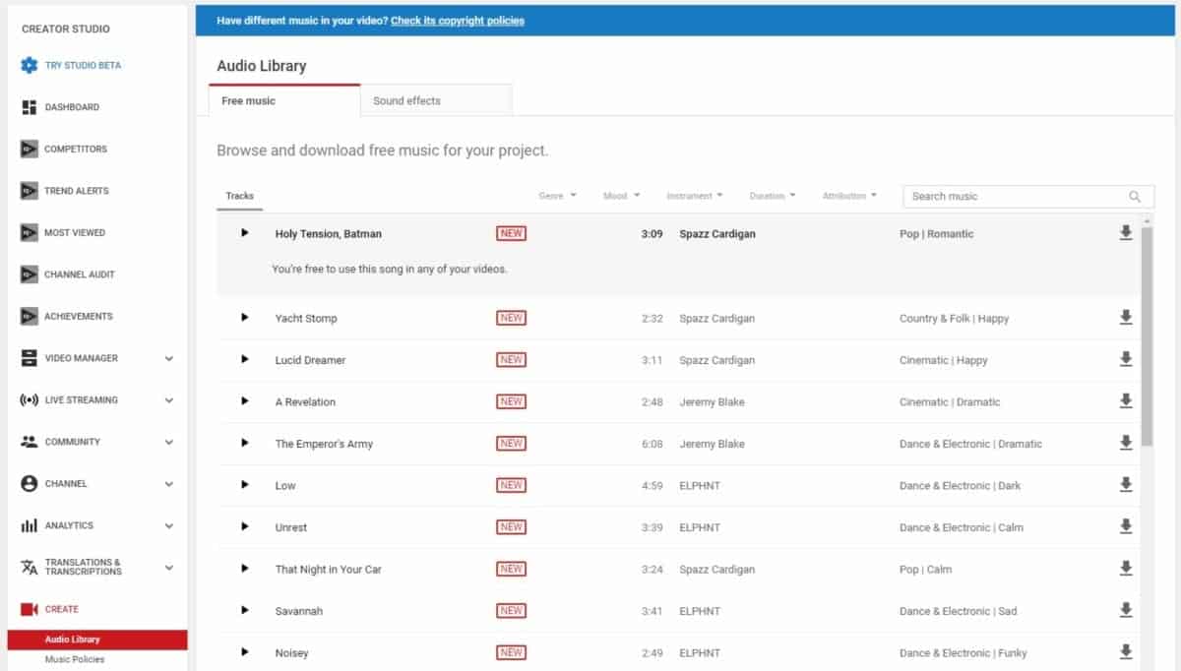Click the Most Viewed sidebar icon
The image size is (1181, 671).
30,232
